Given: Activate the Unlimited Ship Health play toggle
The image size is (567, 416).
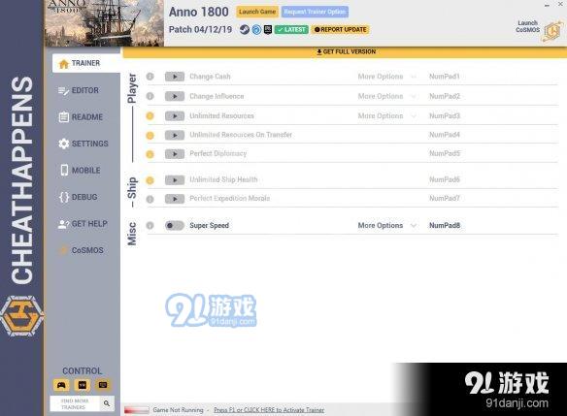Looking at the screenshot, I should 175,179.
